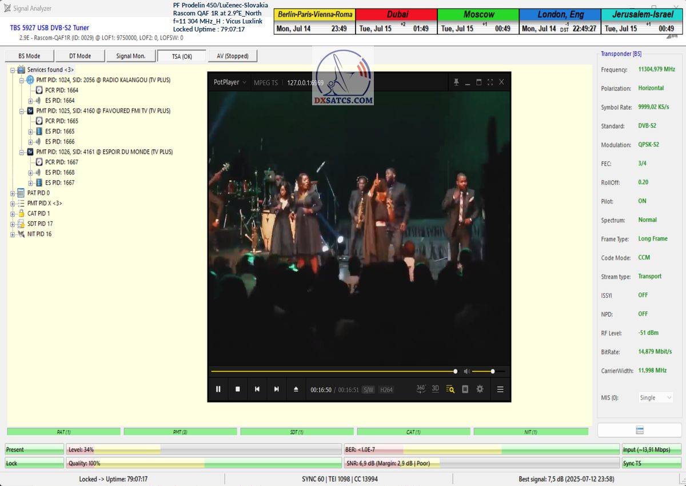Click the SDT PID 17 icon
Viewport: 686px width, 486px height.
(21, 224)
